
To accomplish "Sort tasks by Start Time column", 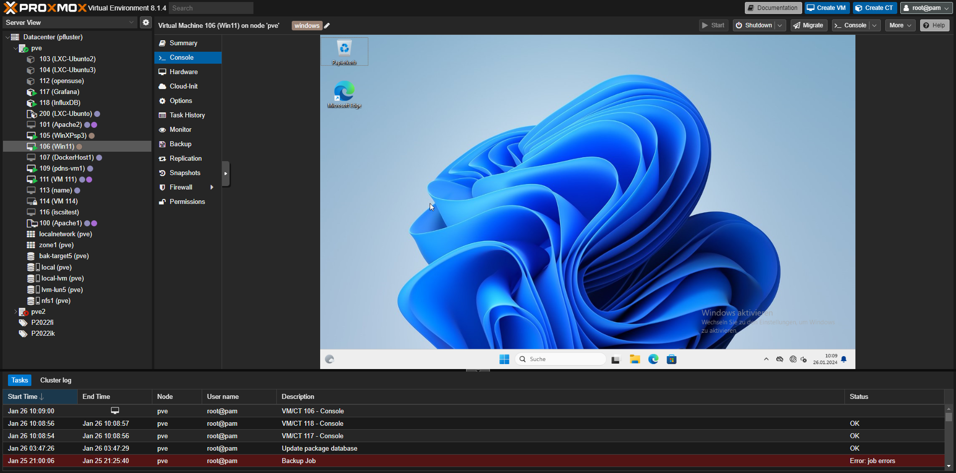I will pyautogui.click(x=40, y=397).
